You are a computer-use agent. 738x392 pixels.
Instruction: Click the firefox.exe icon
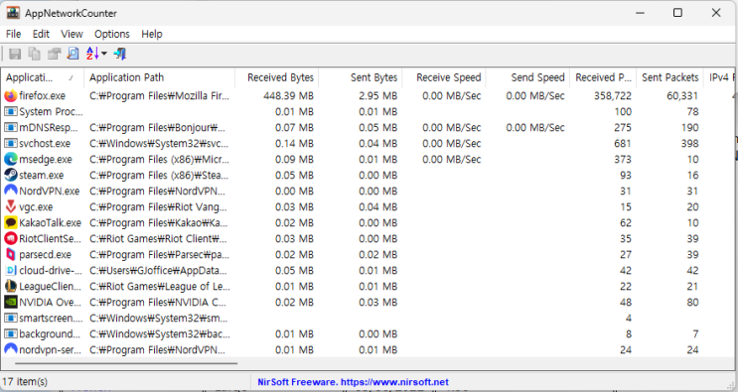(11, 96)
